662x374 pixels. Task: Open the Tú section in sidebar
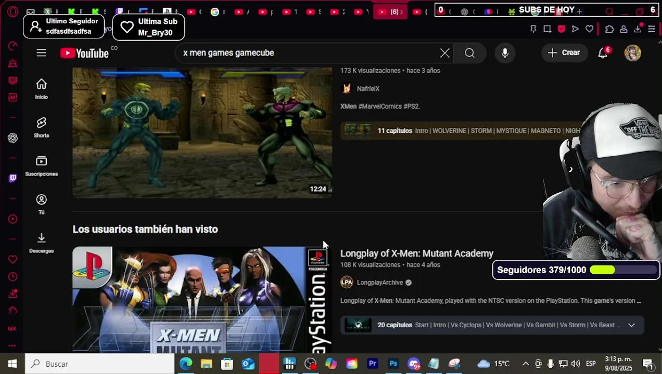41,204
